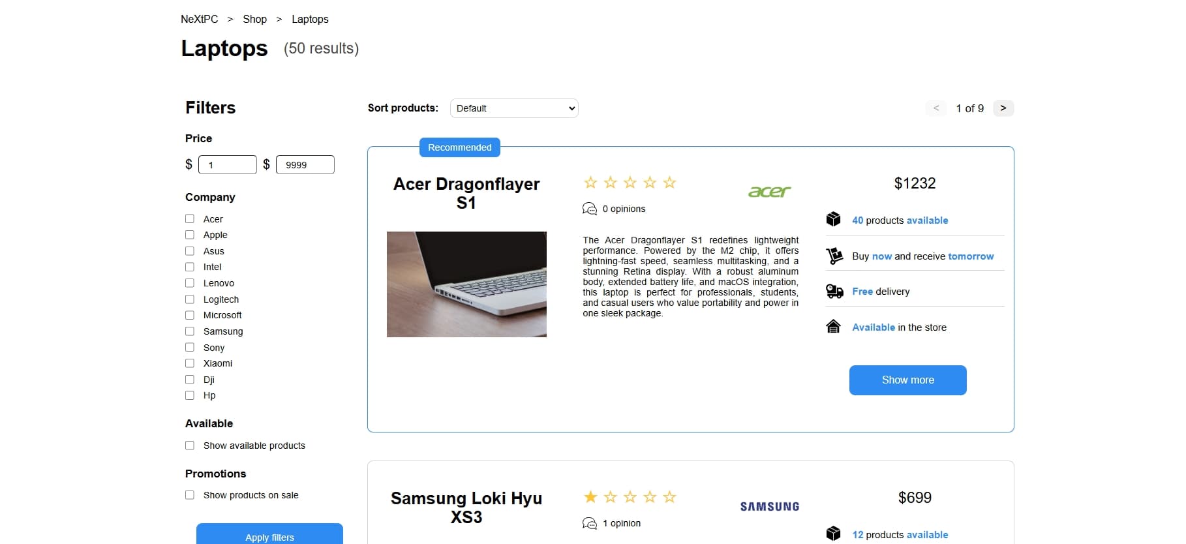Click the NeXtPC breadcrumb link
The height and width of the screenshot is (544, 1186).
coord(200,19)
